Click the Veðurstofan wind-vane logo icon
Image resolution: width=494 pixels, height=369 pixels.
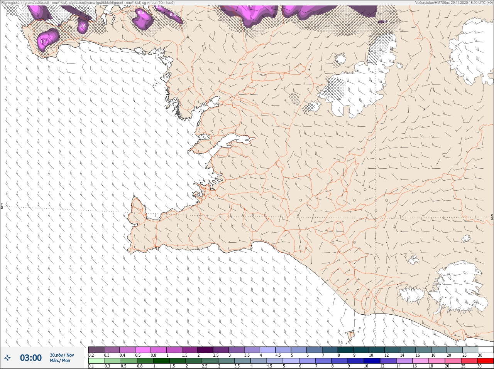(8, 358)
